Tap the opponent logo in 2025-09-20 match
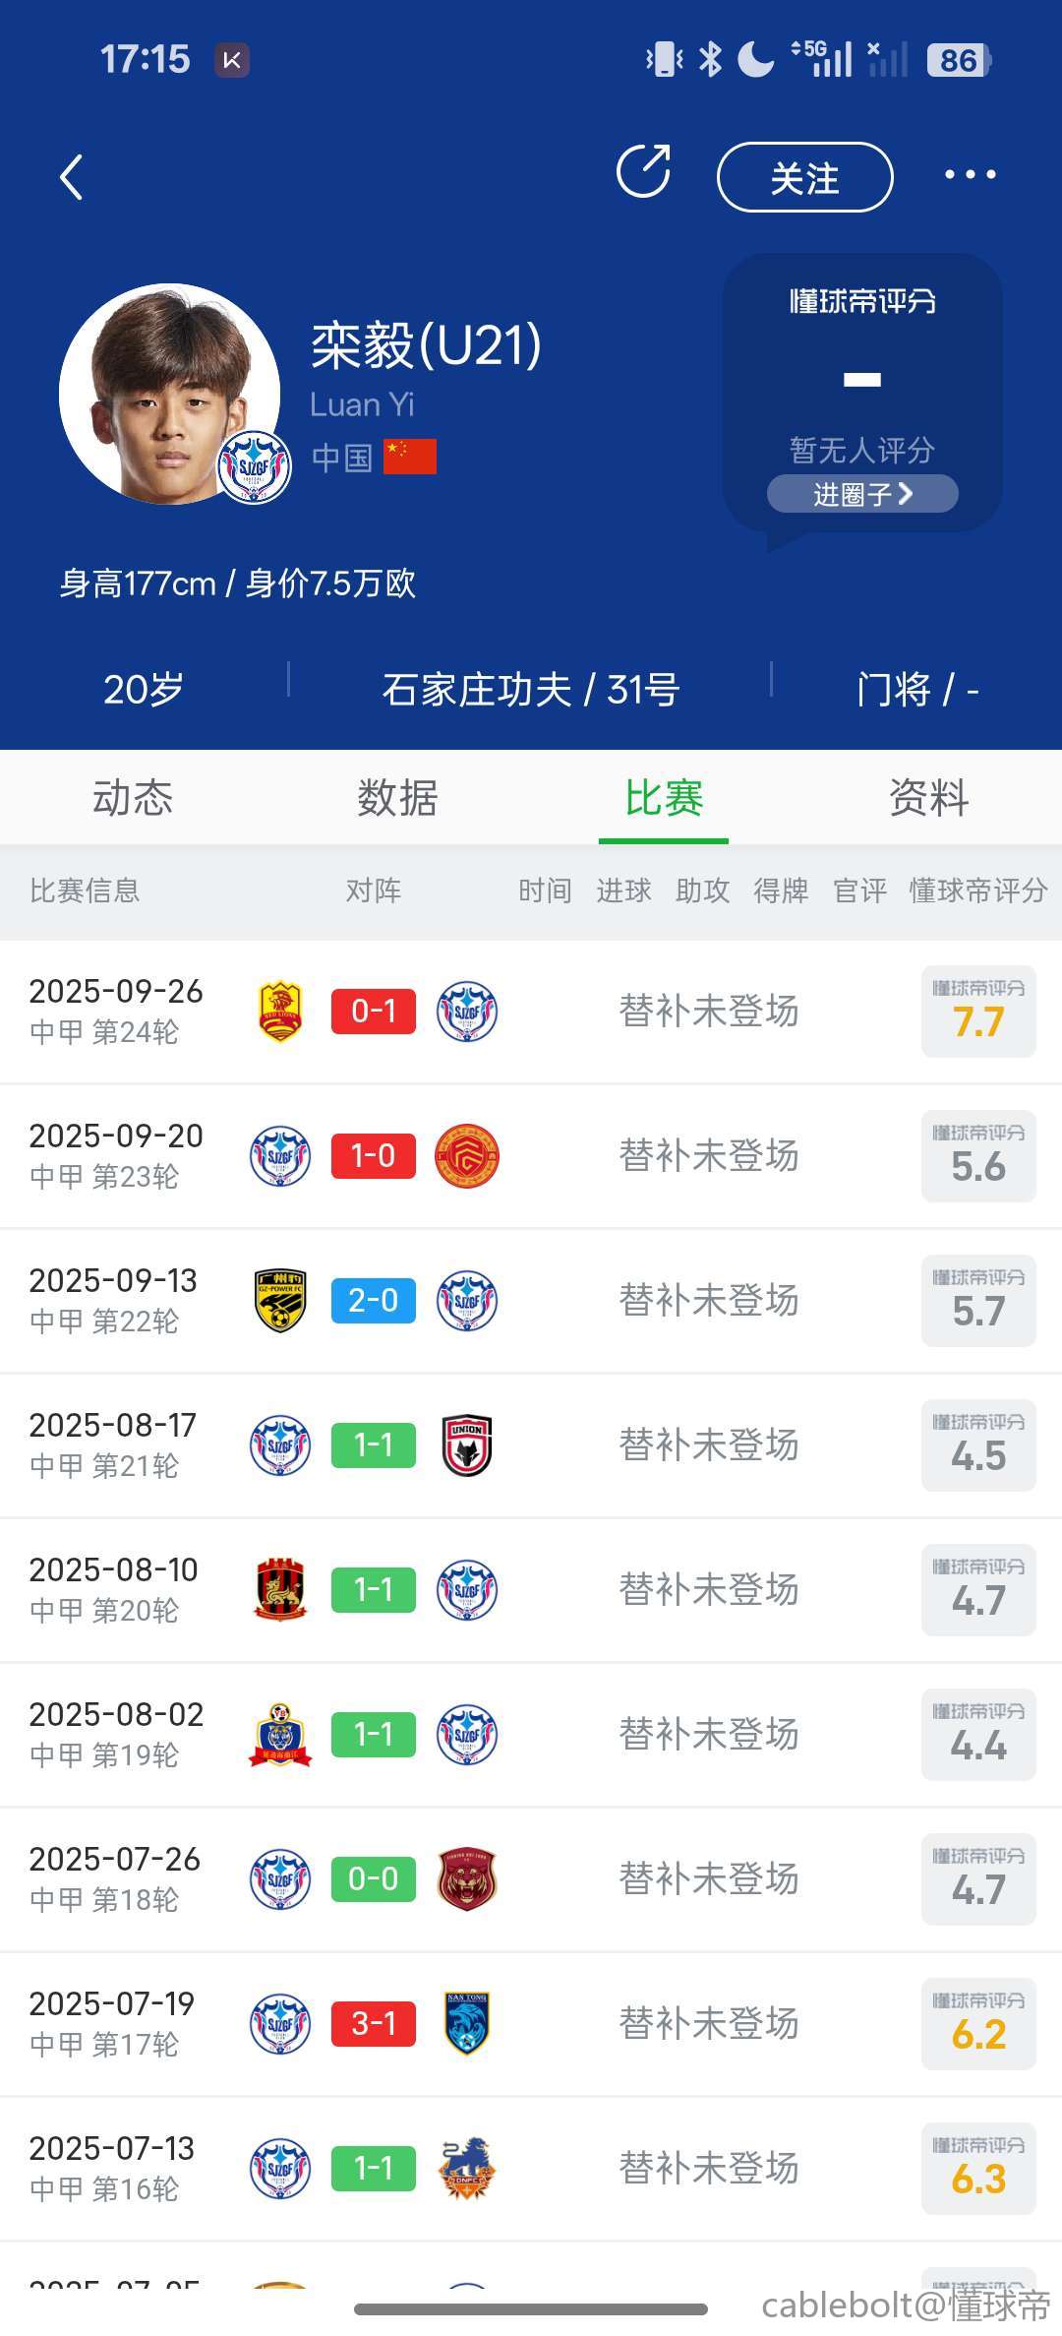Image resolution: width=1062 pixels, height=2336 pixels. point(467,1156)
